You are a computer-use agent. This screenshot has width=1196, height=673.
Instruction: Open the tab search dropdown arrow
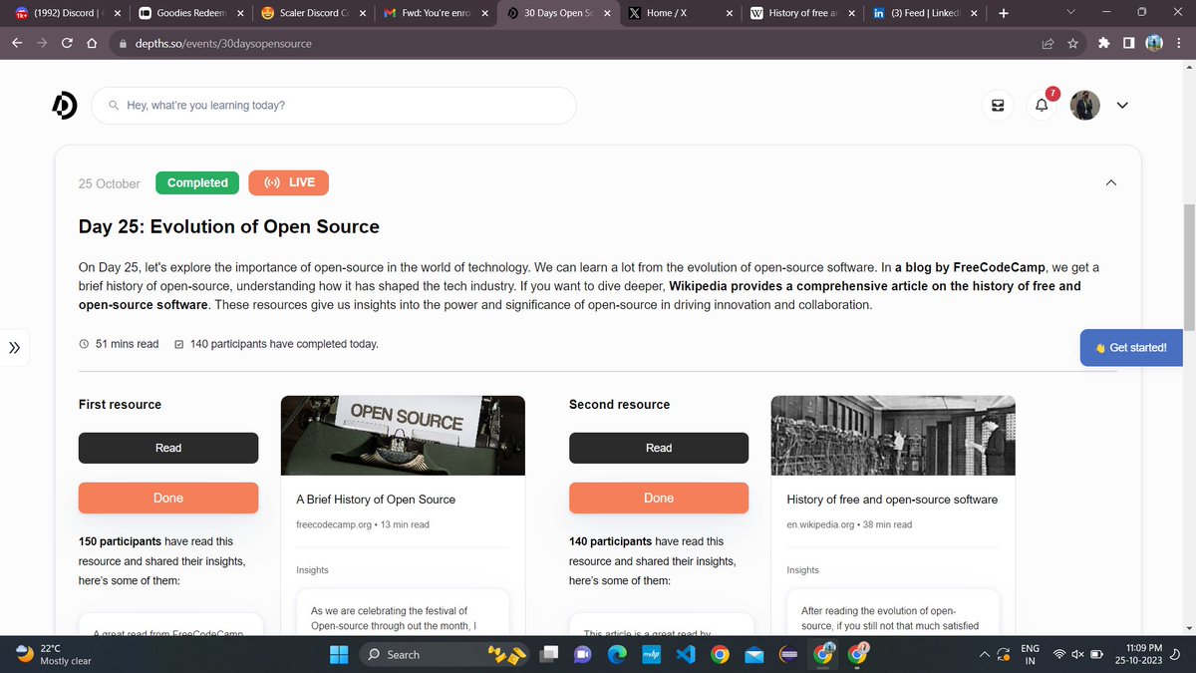[1071, 13]
